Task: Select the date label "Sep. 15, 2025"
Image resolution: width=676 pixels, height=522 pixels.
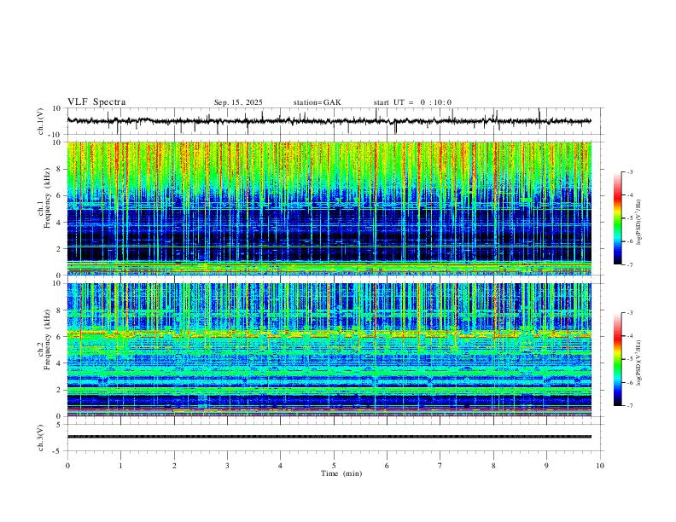Action: 238,102
